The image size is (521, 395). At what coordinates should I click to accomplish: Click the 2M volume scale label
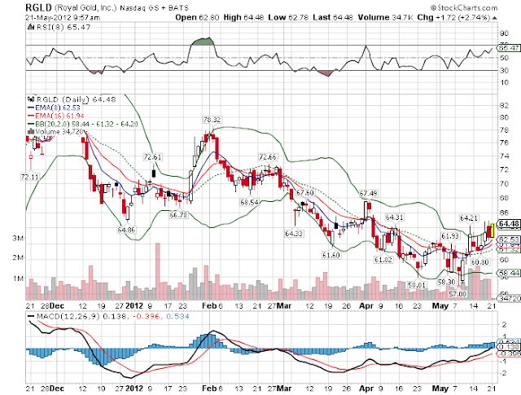point(18,257)
